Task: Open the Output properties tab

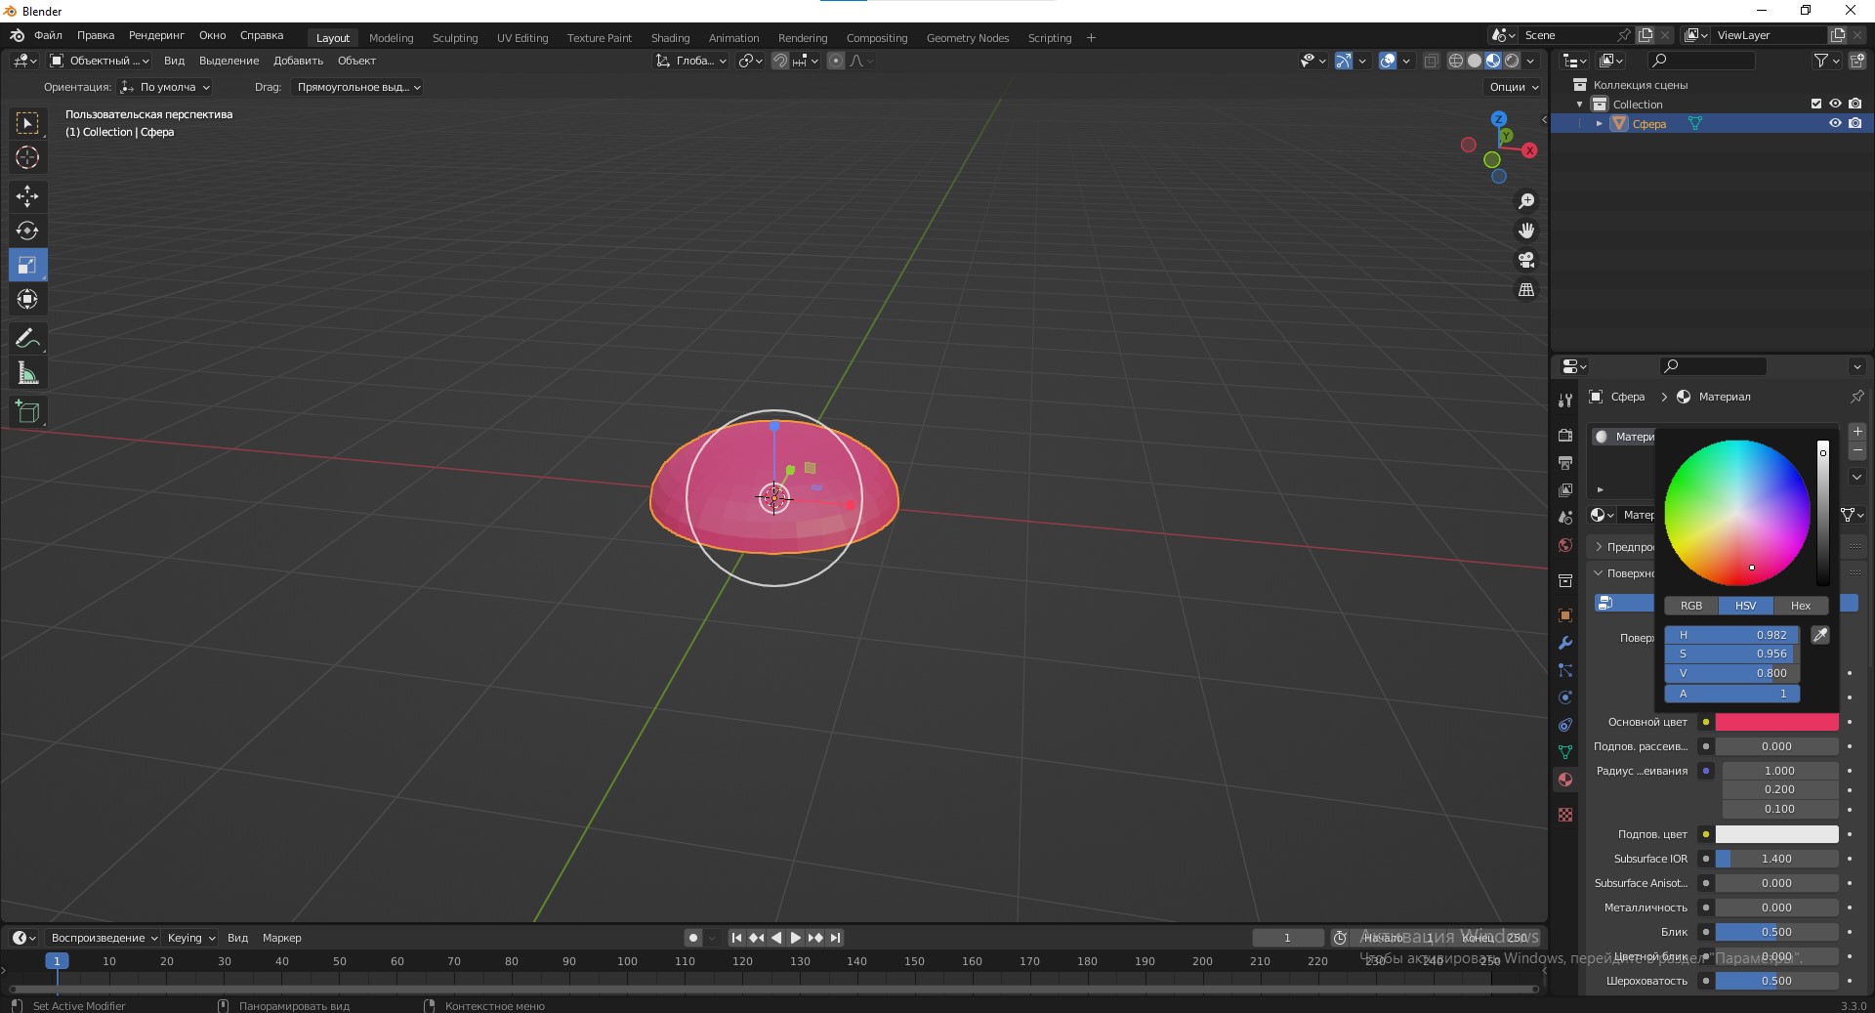Action: pos(1565,462)
